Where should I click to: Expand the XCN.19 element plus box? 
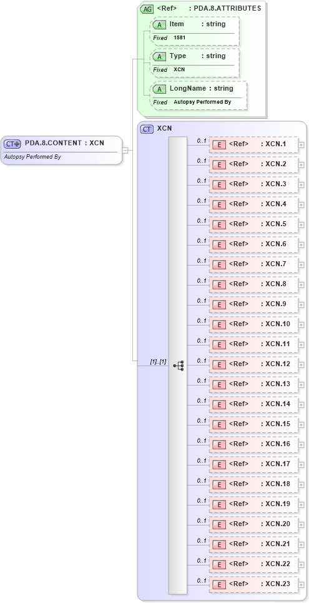point(302,505)
